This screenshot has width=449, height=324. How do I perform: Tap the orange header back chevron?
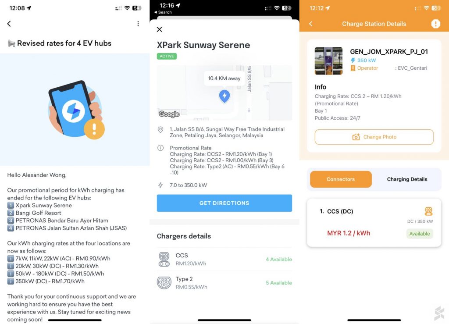[311, 24]
